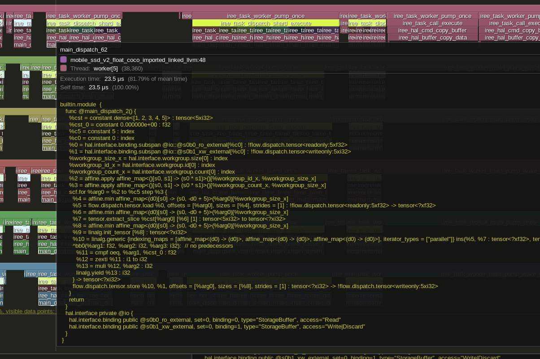Click the 'visible data points:' text at bottom left
This screenshot has height=359, width=540.
(30, 311)
